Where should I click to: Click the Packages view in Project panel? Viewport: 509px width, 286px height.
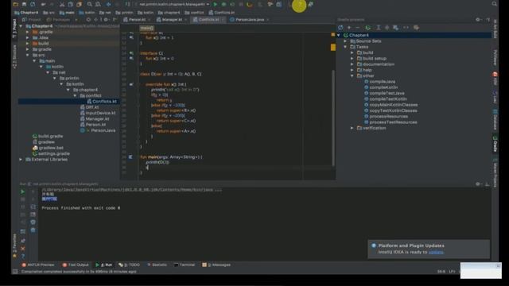(59, 20)
